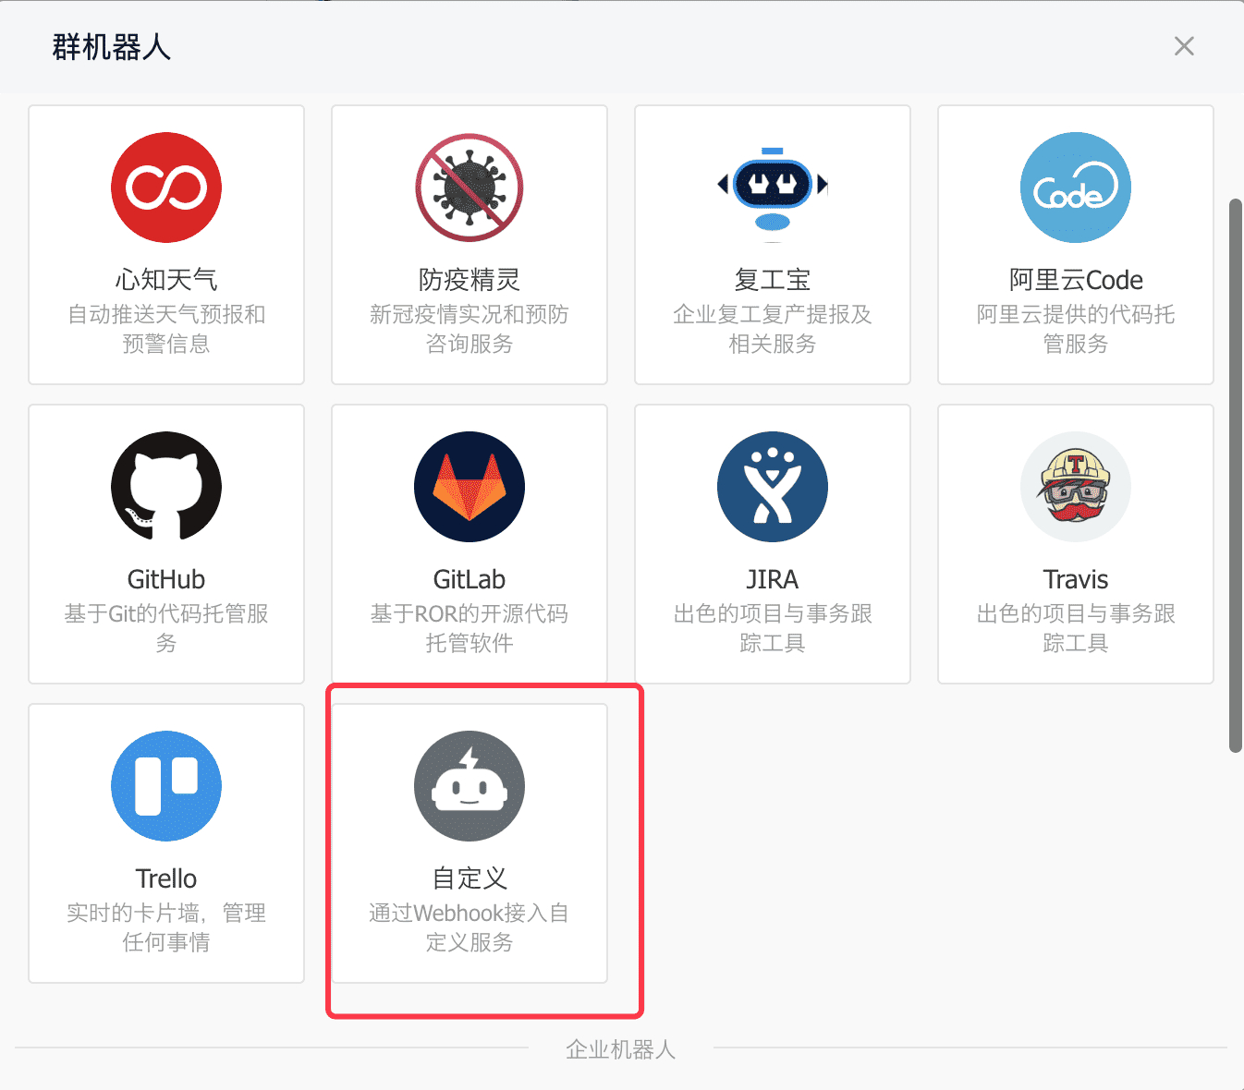Click the Trello title text
Image resolution: width=1244 pixels, height=1090 pixels.
[x=166, y=878]
